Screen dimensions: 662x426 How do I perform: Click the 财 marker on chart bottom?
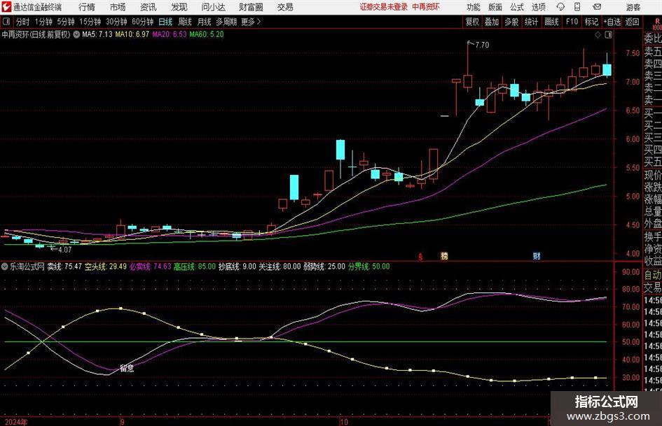537,256
